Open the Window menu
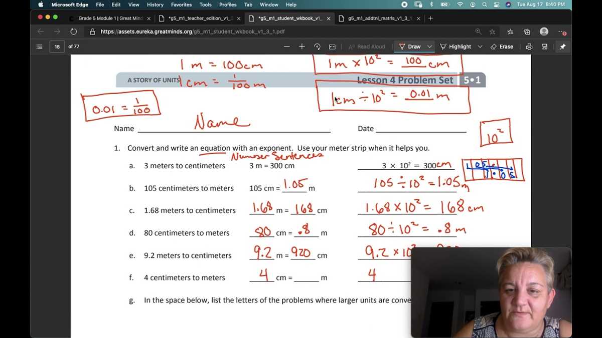 [269, 5]
